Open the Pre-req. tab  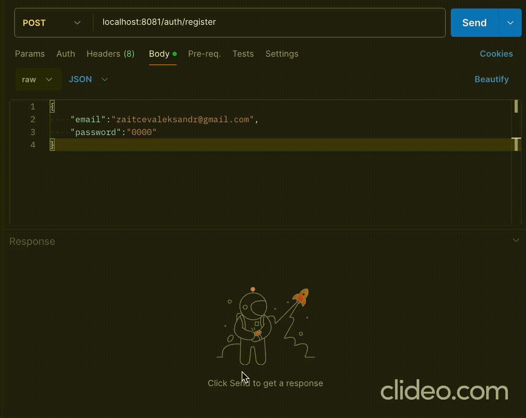click(204, 54)
